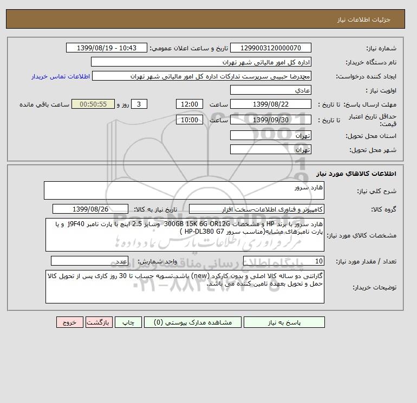Click the واحد شمارش label
Viewport: 417px width, 403px height.
(x=157, y=261)
